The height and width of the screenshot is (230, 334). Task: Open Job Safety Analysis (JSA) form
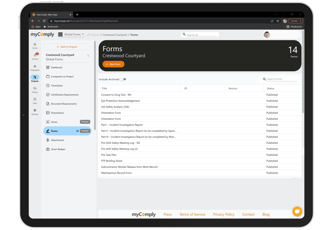pyautogui.click(x=200, y=106)
